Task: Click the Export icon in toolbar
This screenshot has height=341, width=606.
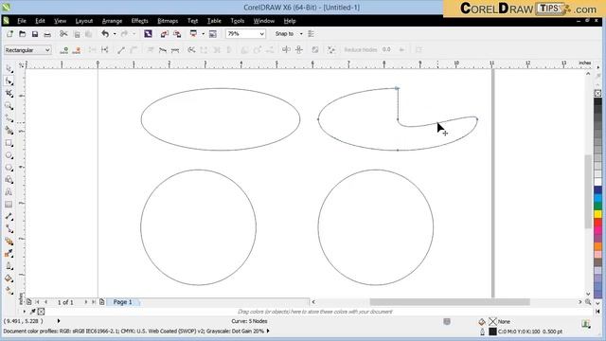Action: point(177,34)
